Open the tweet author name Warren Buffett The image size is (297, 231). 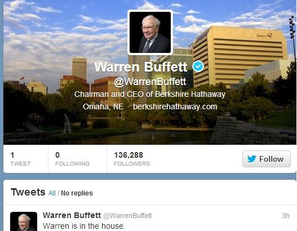[x=72, y=215]
